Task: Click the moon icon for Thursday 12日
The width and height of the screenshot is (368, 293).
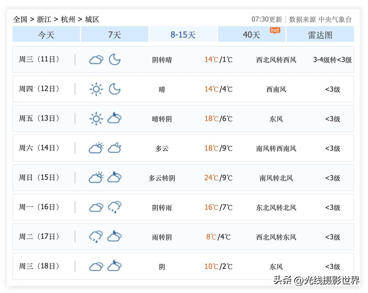Action: pyautogui.click(x=114, y=89)
